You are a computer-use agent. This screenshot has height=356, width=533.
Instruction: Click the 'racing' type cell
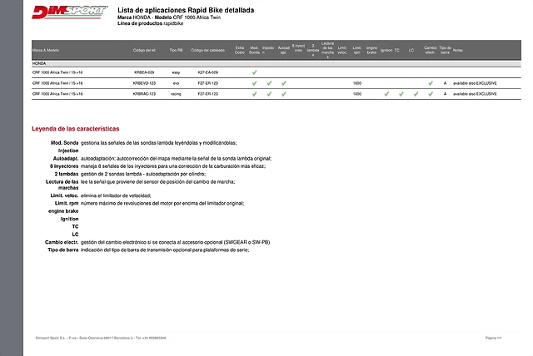point(176,94)
